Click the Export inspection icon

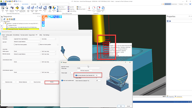click(103, 9)
